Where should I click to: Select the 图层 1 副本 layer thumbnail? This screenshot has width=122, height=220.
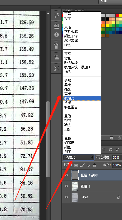click(x=75, y=175)
